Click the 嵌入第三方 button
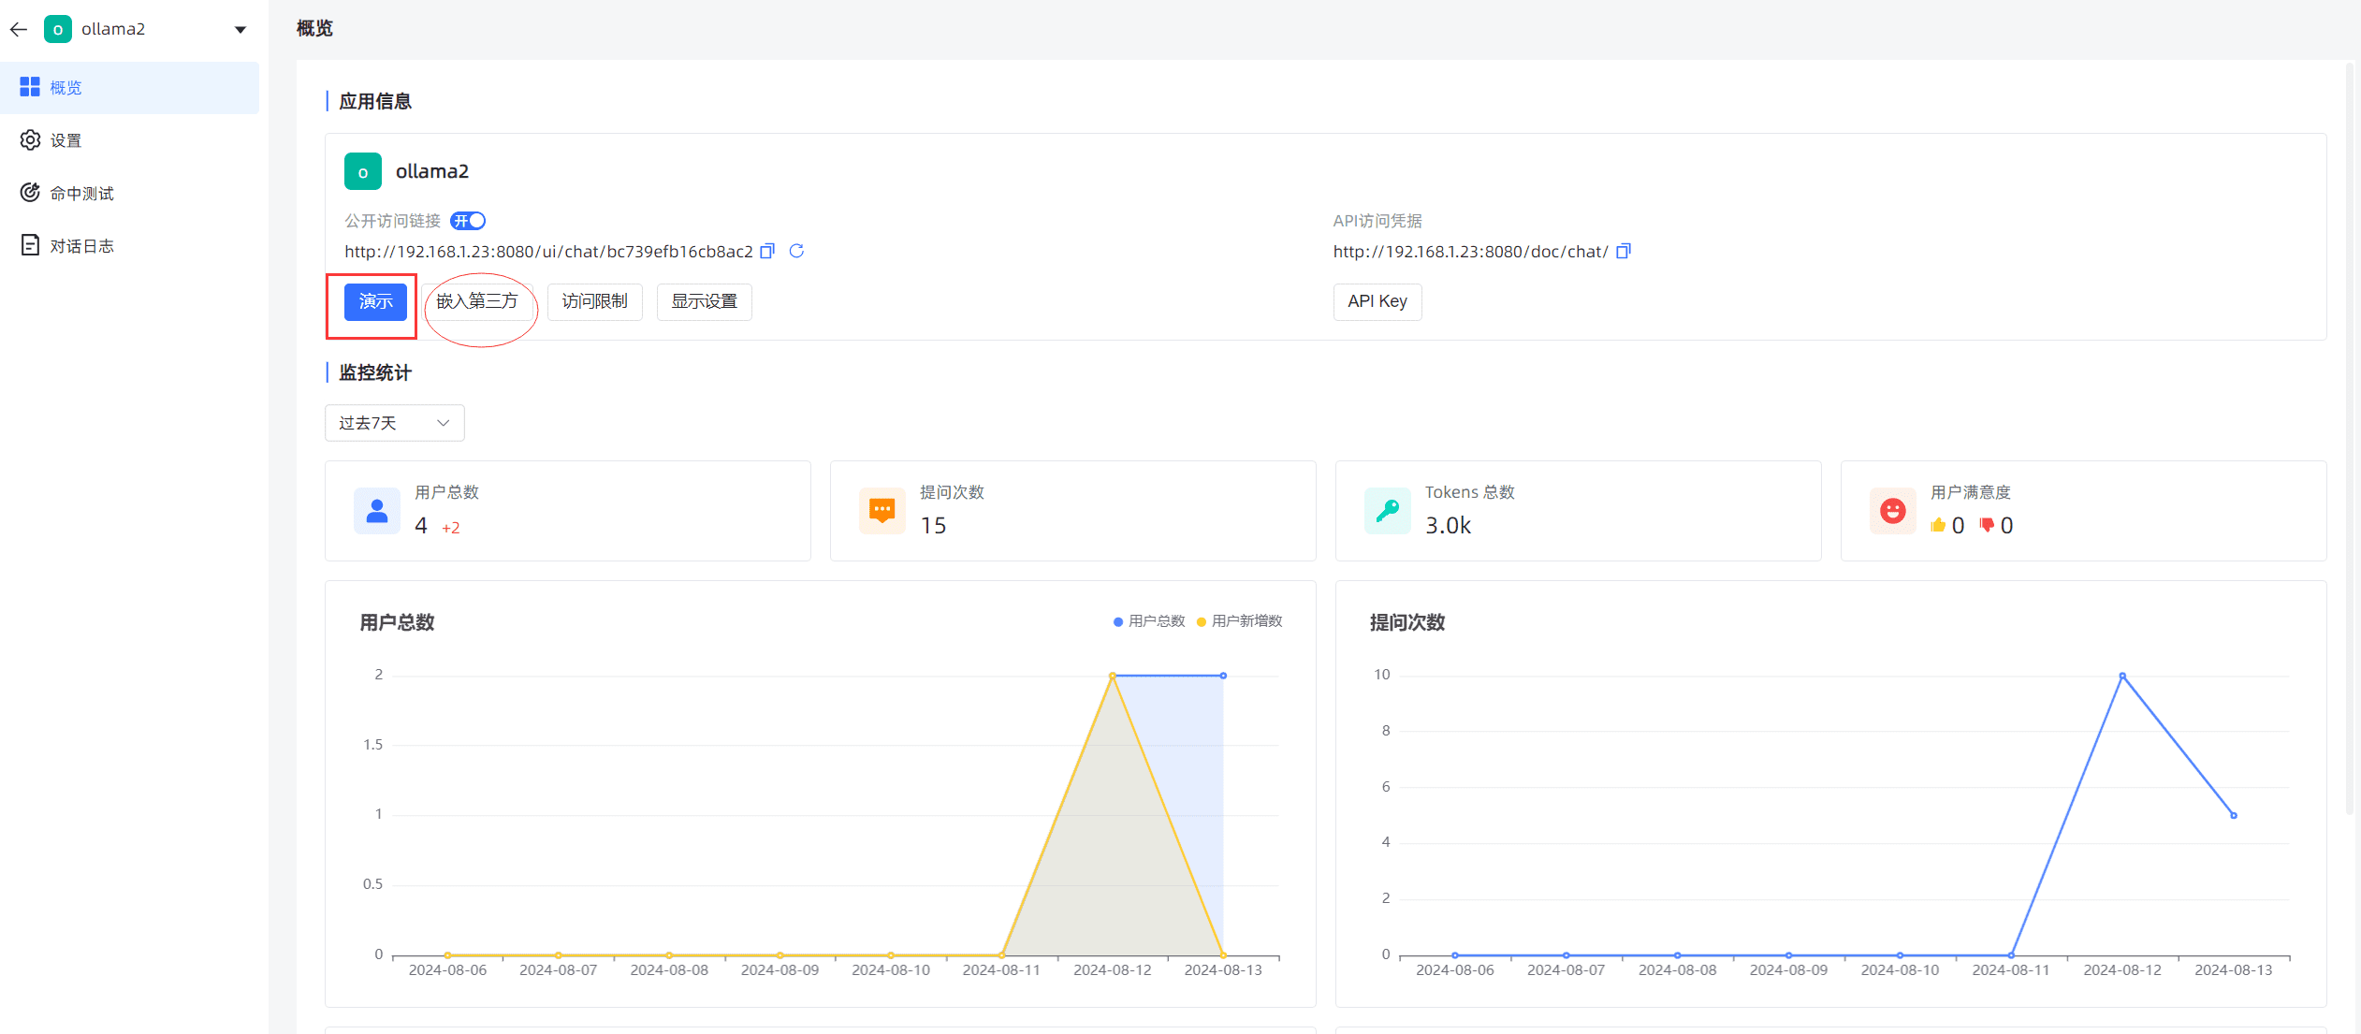This screenshot has height=1034, width=2361. [x=476, y=301]
